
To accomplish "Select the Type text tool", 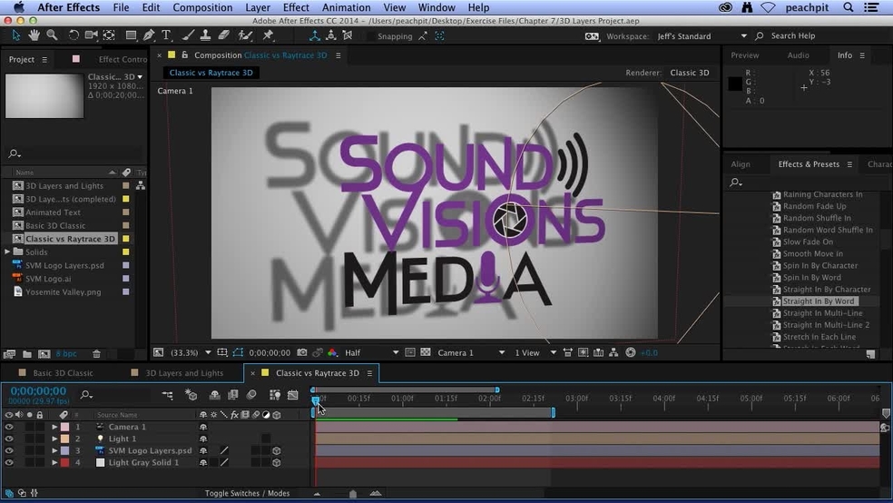I will tap(166, 35).
